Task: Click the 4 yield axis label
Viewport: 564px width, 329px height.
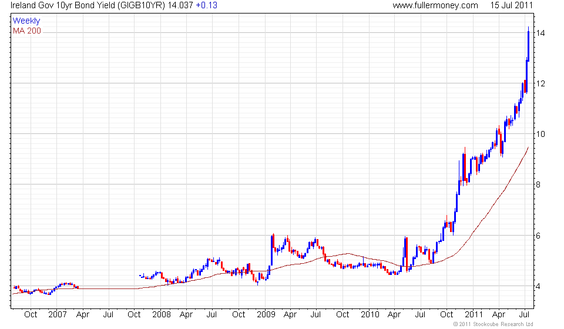Action: click(538, 287)
